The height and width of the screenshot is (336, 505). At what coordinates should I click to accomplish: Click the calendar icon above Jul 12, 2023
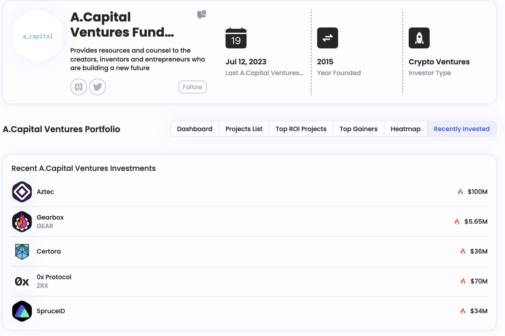tap(236, 38)
